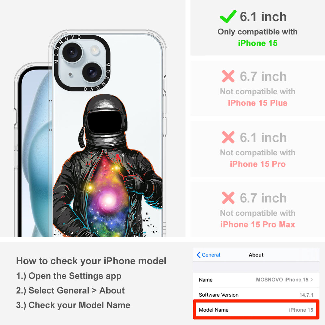
Task: Click the galaxy artwork in the astronaut's chest
Action: 108,197
